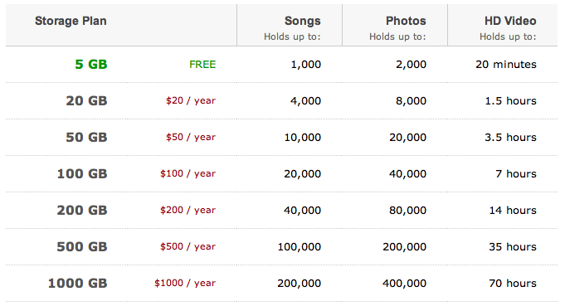Click the 200,000 songs value
This screenshot has width=565, height=306.
[x=299, y=284]
